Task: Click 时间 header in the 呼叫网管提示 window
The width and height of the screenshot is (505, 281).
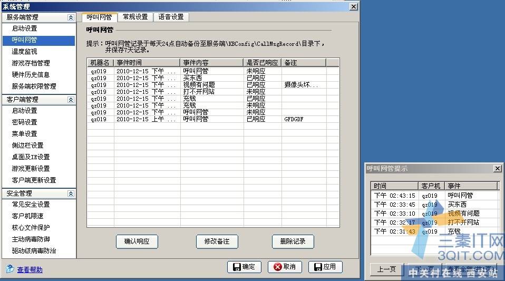Action: click(x=394, y=186)
